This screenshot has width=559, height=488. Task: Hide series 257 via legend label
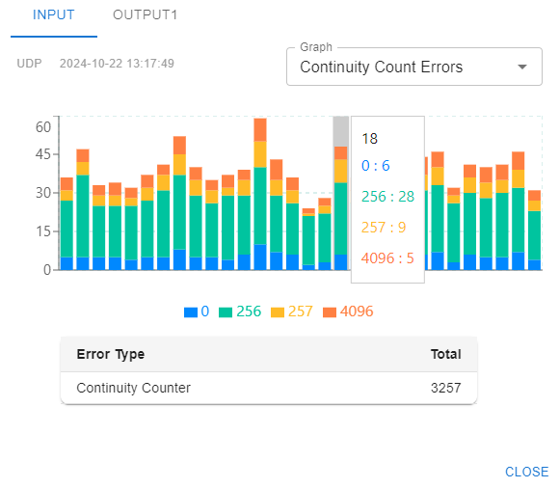pyautogui.click(x=300, y=312)
